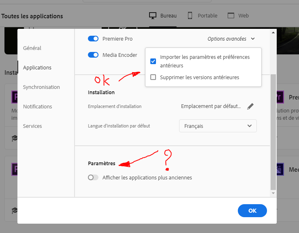This screenshot has height=233, width=299.
Task: Click the Media Encoder label in dialog
Action: click(x=120, y=55)
